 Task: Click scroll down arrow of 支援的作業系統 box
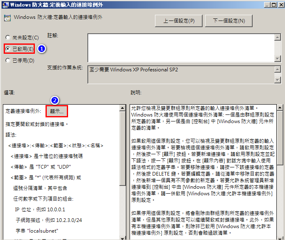pos(277,80)
